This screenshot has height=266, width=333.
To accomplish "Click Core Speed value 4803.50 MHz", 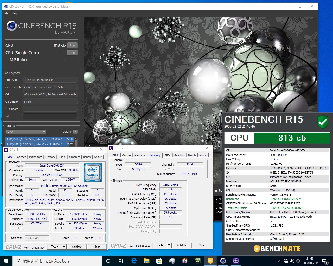I will tap(37, 214).
